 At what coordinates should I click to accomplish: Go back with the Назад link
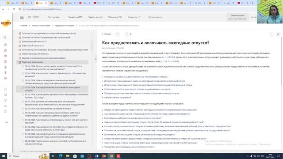[x=106, y=34]
